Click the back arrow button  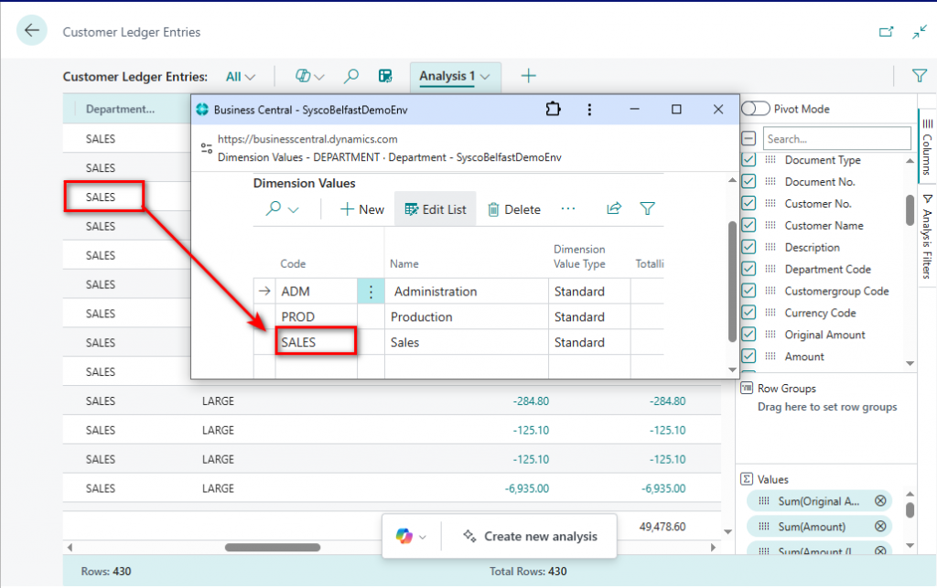coord(33,31)
